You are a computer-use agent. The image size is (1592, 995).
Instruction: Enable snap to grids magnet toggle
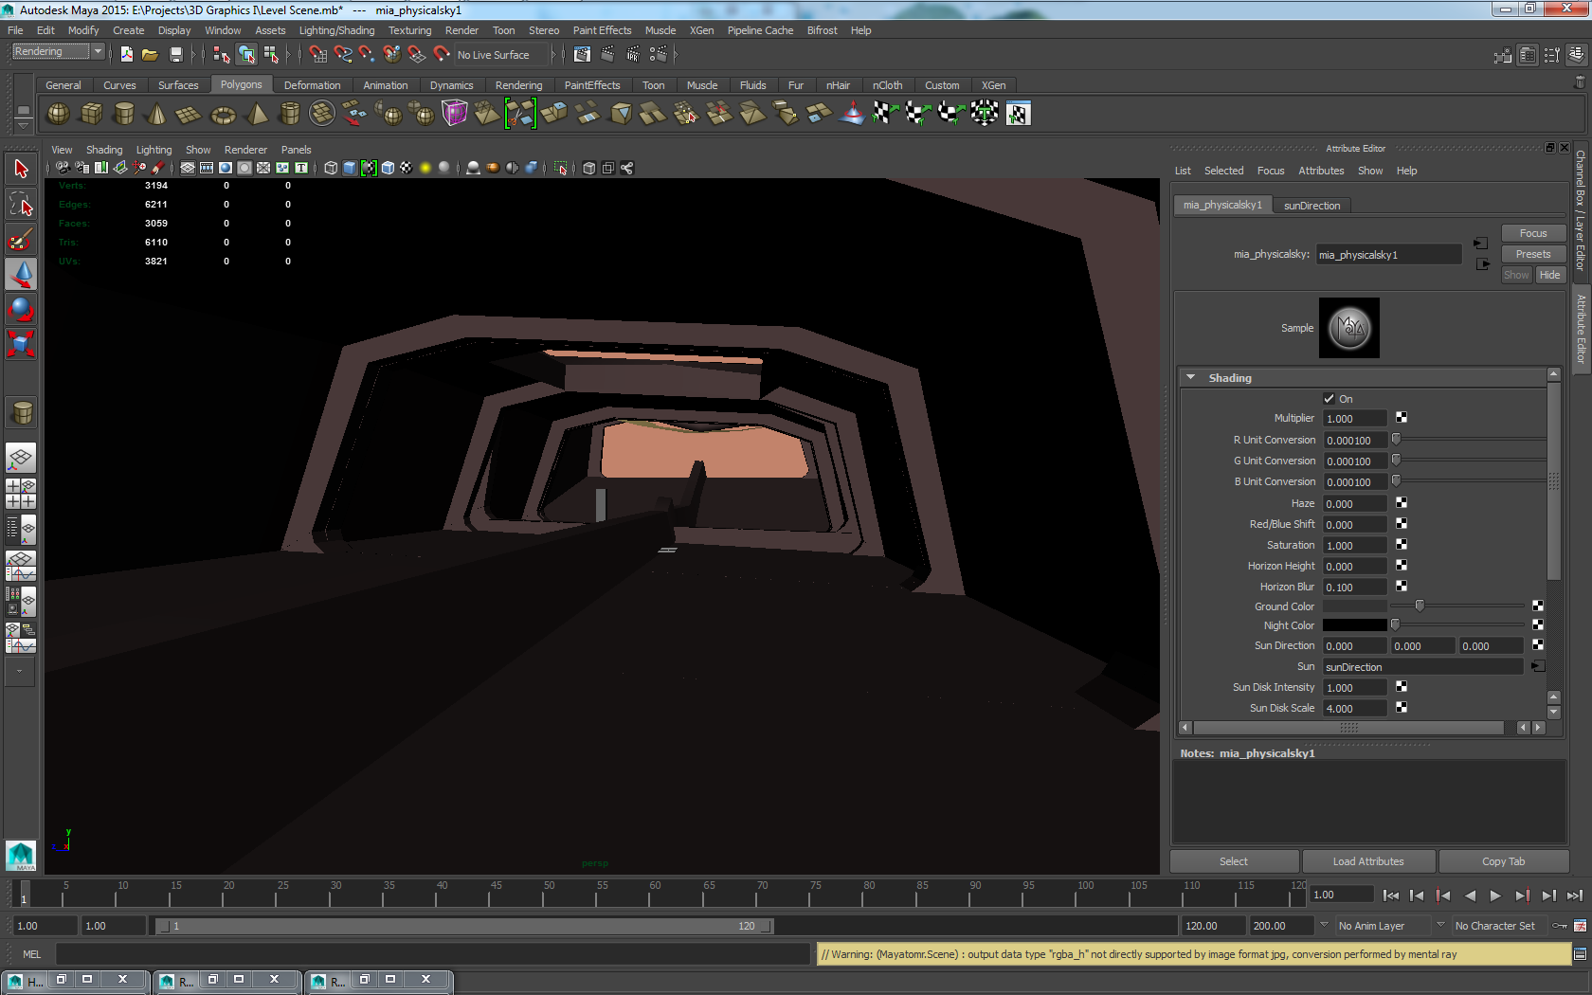(318, 54)
